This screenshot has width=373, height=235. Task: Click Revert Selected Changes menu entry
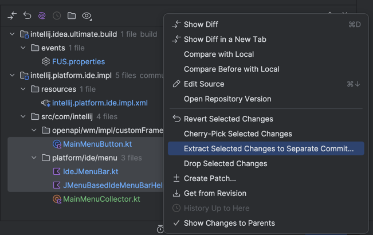(x=228, y=119)
